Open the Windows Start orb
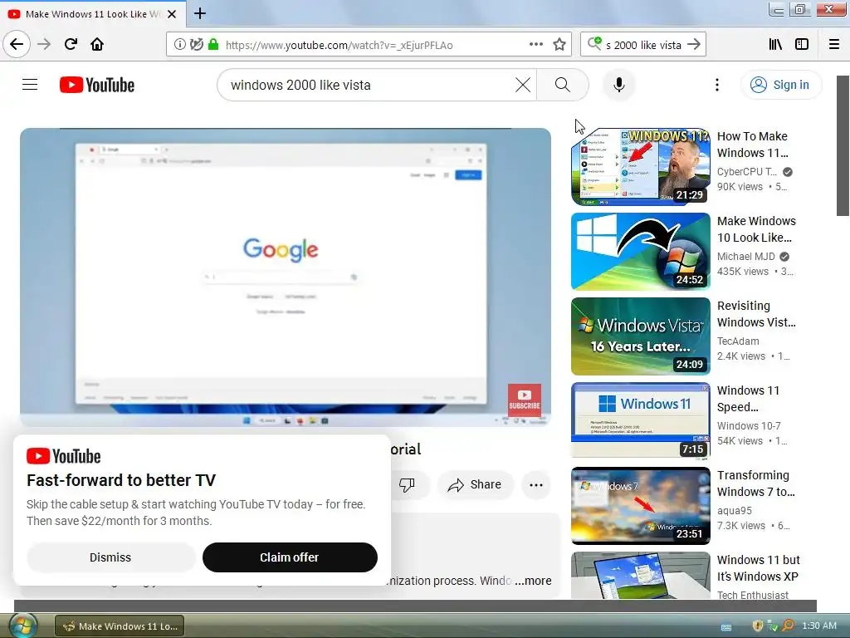This screenshot has width=850, height=638. 22,626
